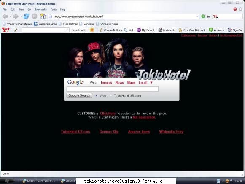This screenshot has height=184, width=245.
Task: Open the Tools menu
Action: (x=54, y=9)
